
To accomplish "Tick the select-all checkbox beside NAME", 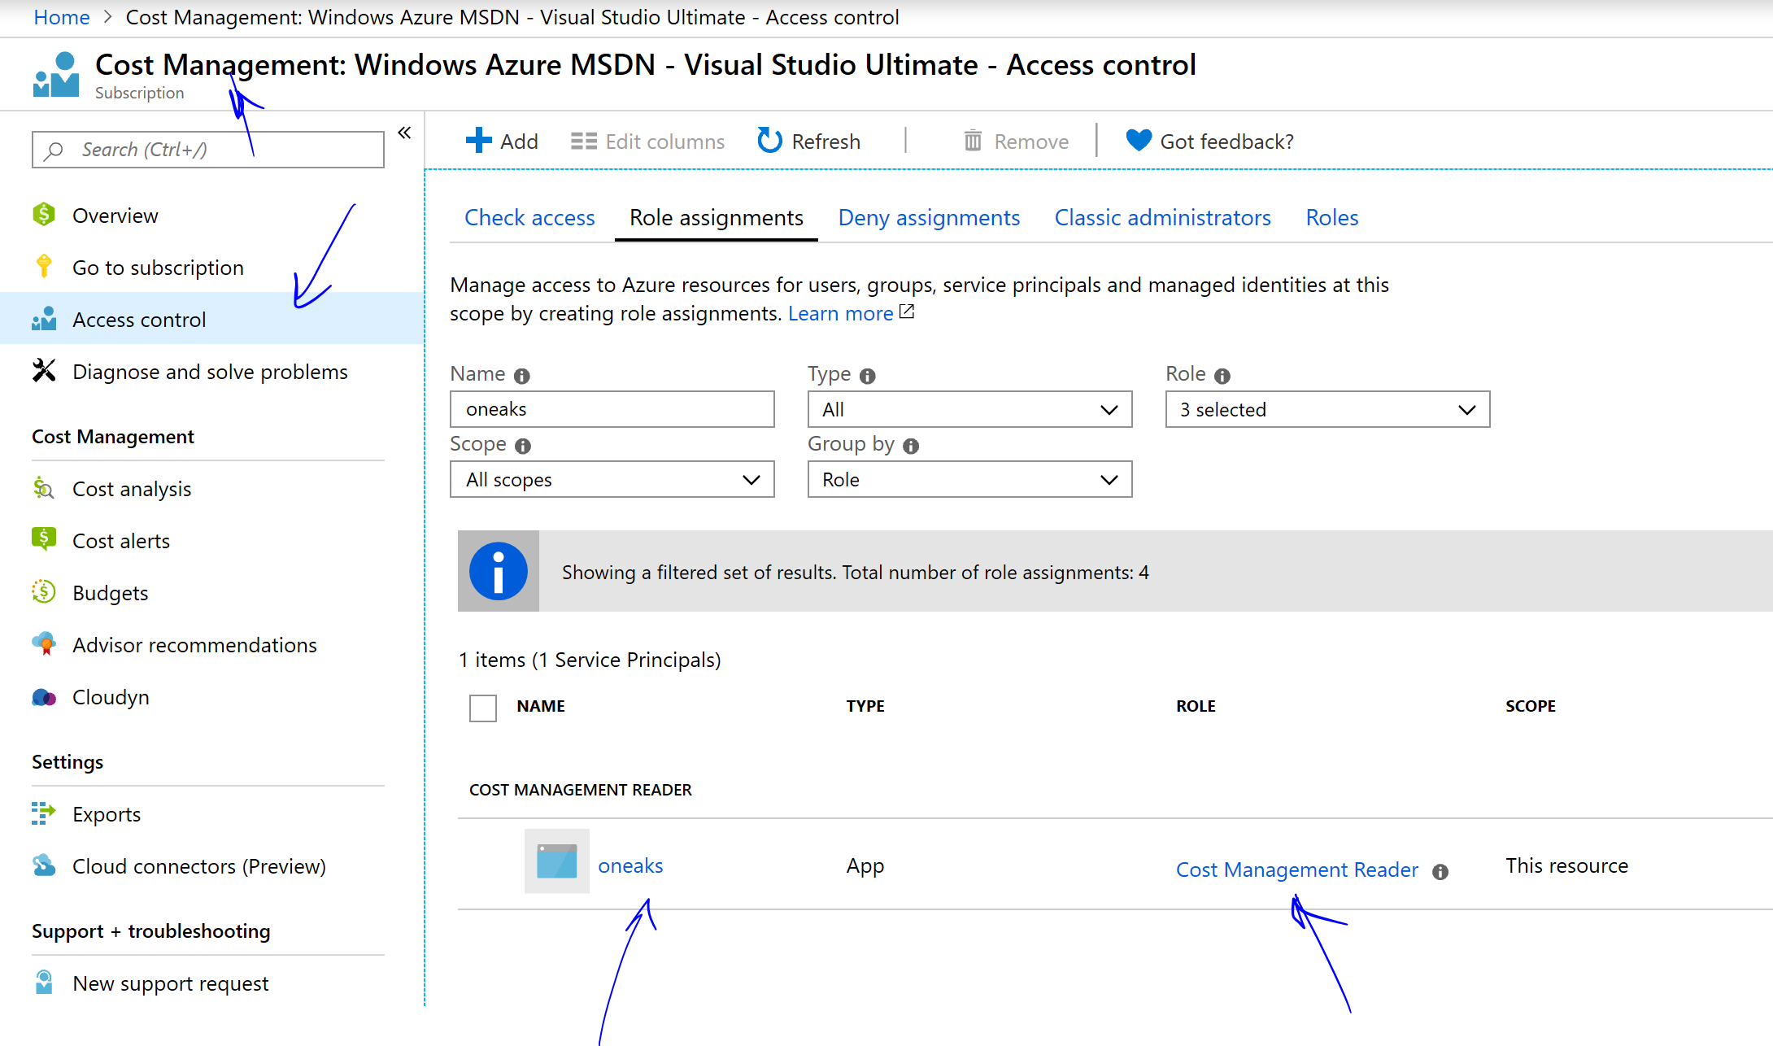I will [483, 708].
